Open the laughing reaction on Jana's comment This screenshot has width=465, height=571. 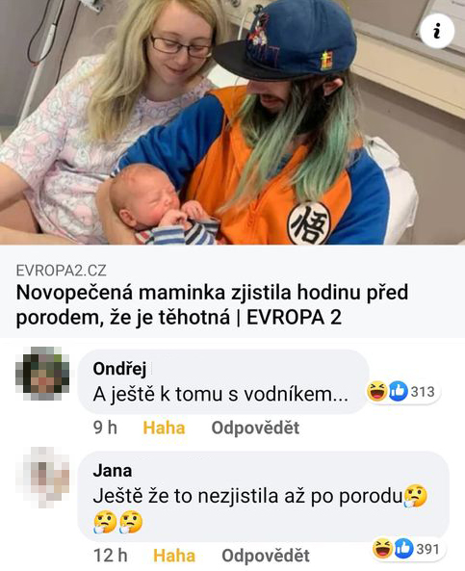(383, 549)
